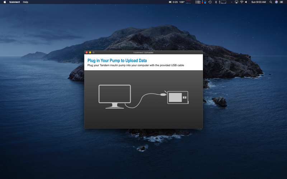Image resolution: width=287 pixels, height=179 pixels.
Task: Open the network speed KB/s monitor
Action: pos(198,2)
